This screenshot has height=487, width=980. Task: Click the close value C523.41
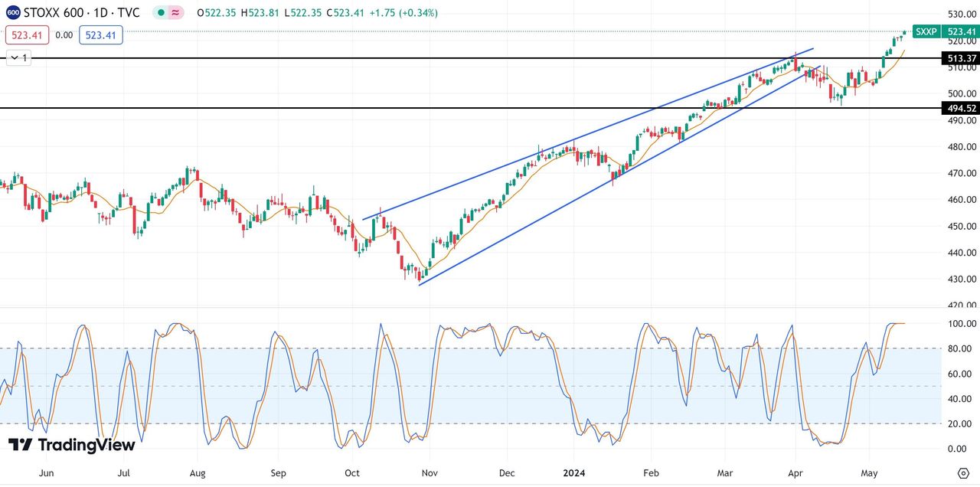pos(345,13)
